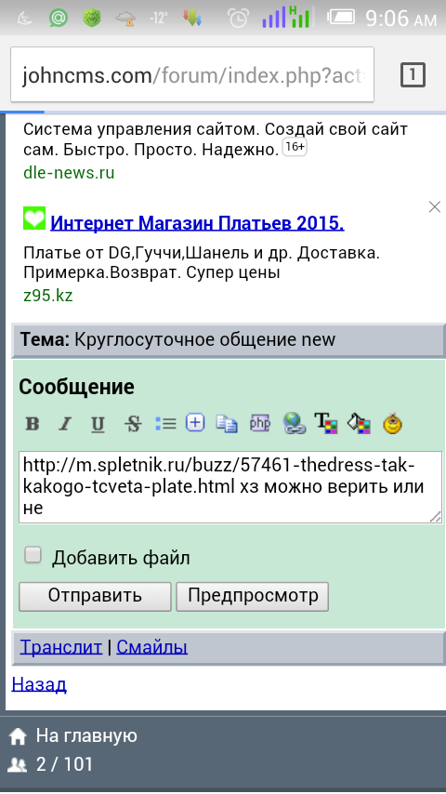Apply italic formatting with the I icon
Screen dimensions: 446x794
pyautogui.click(x=65, y=423)
